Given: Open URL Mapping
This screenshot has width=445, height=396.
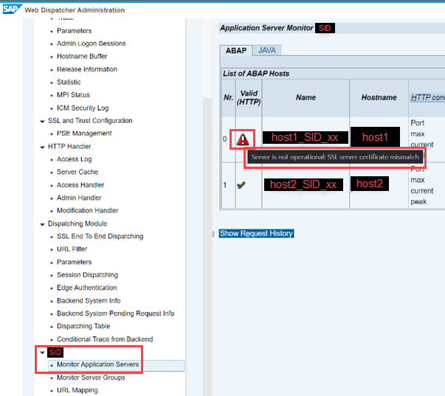Looking at the screenshot, I should coord(77,390).
